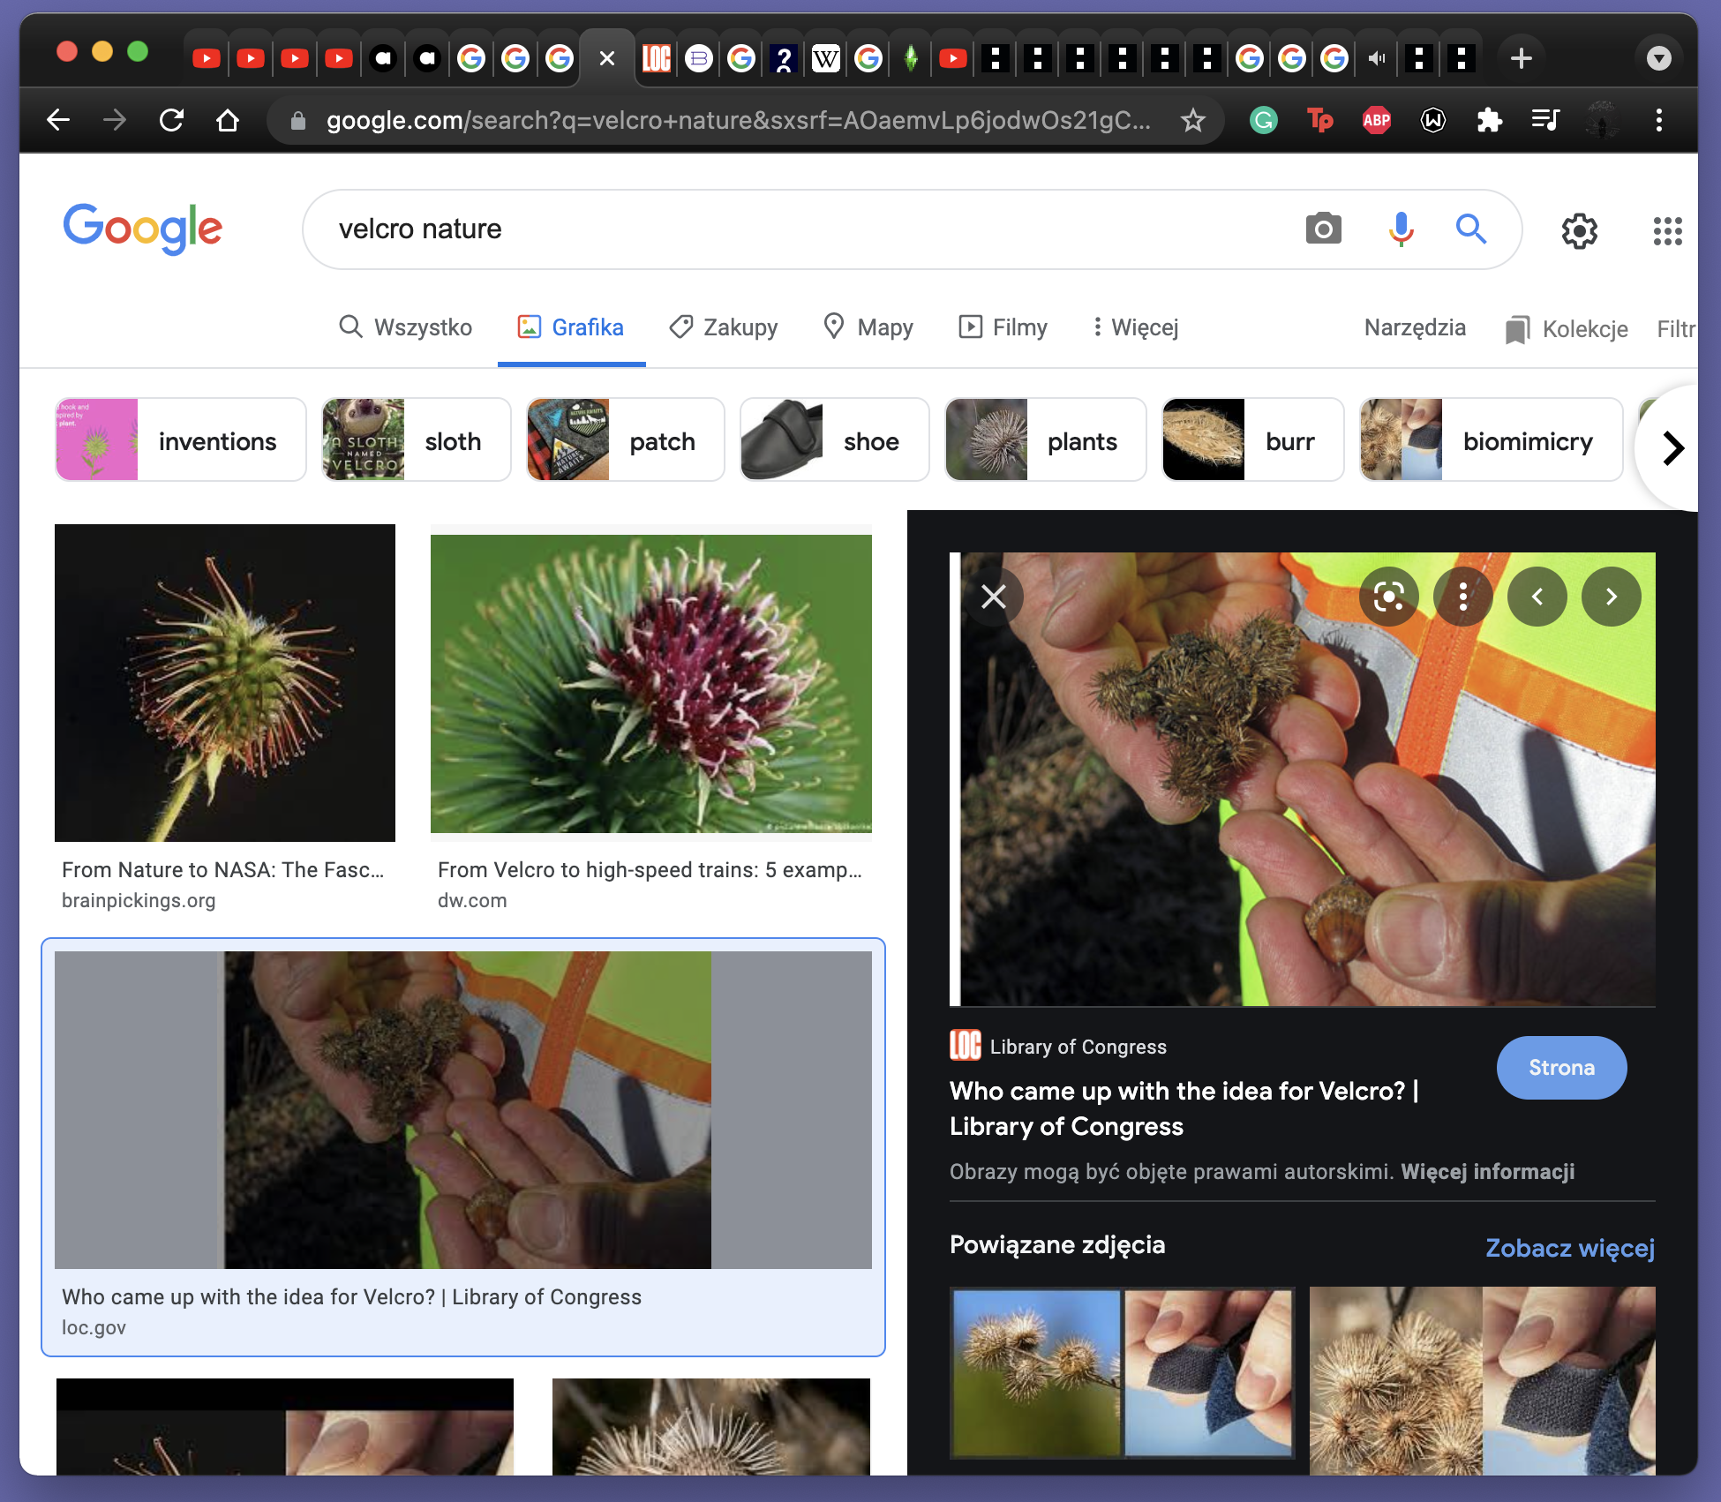The width and height of the screenshot is (1721, 1502).
Task: Click the blue search magnifier button
Action: [1471, 229]
